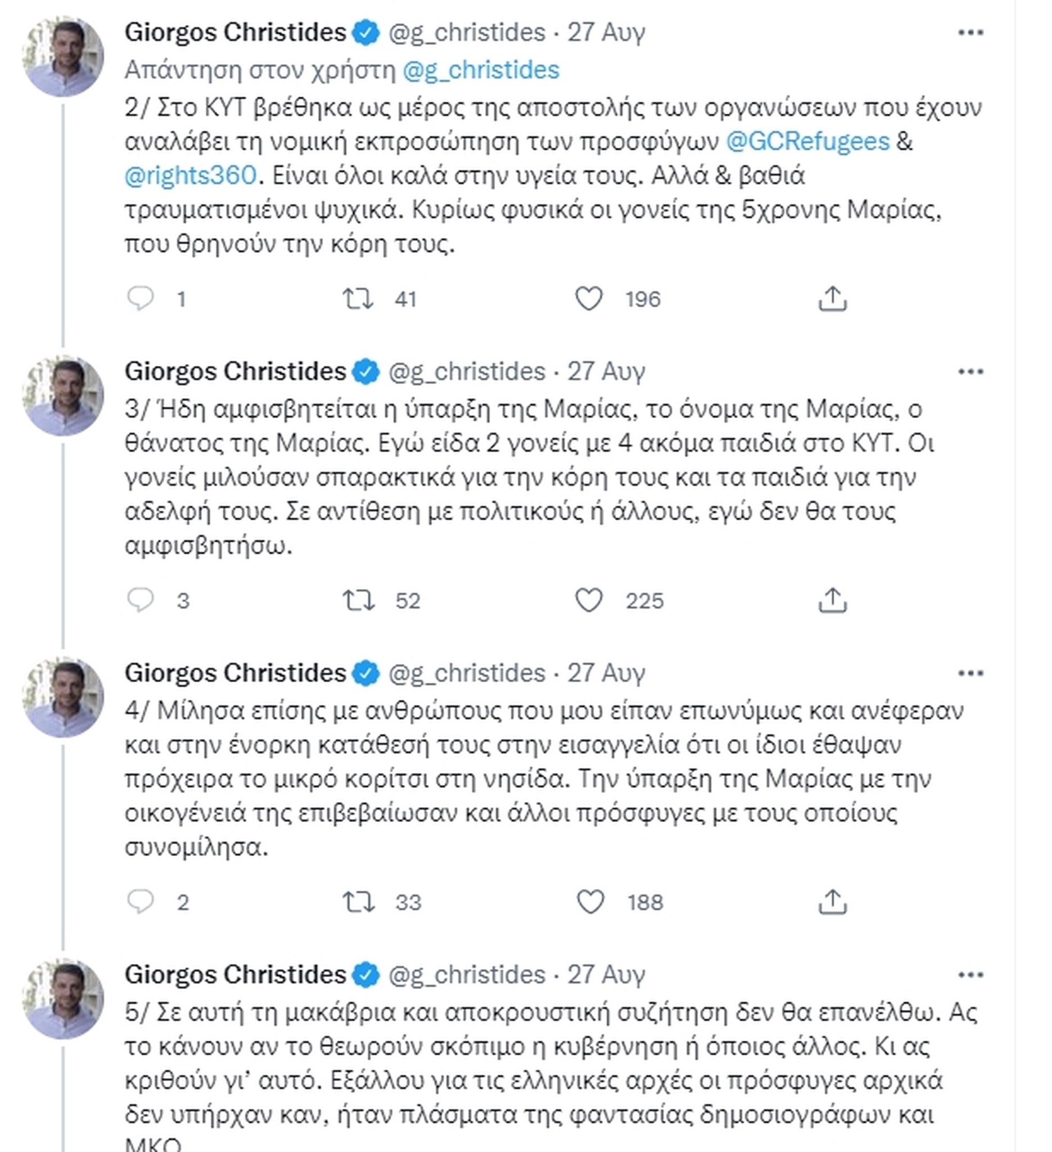Open the @GCRefugees mention link

click(x=807, y=142)
